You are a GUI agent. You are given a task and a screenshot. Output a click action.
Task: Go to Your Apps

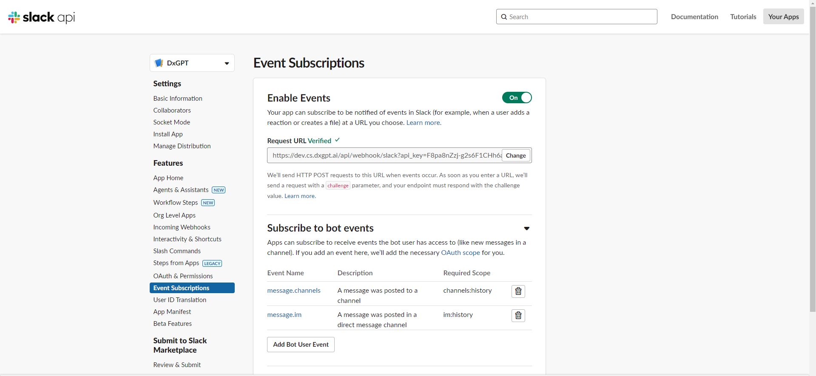point(783,17)
